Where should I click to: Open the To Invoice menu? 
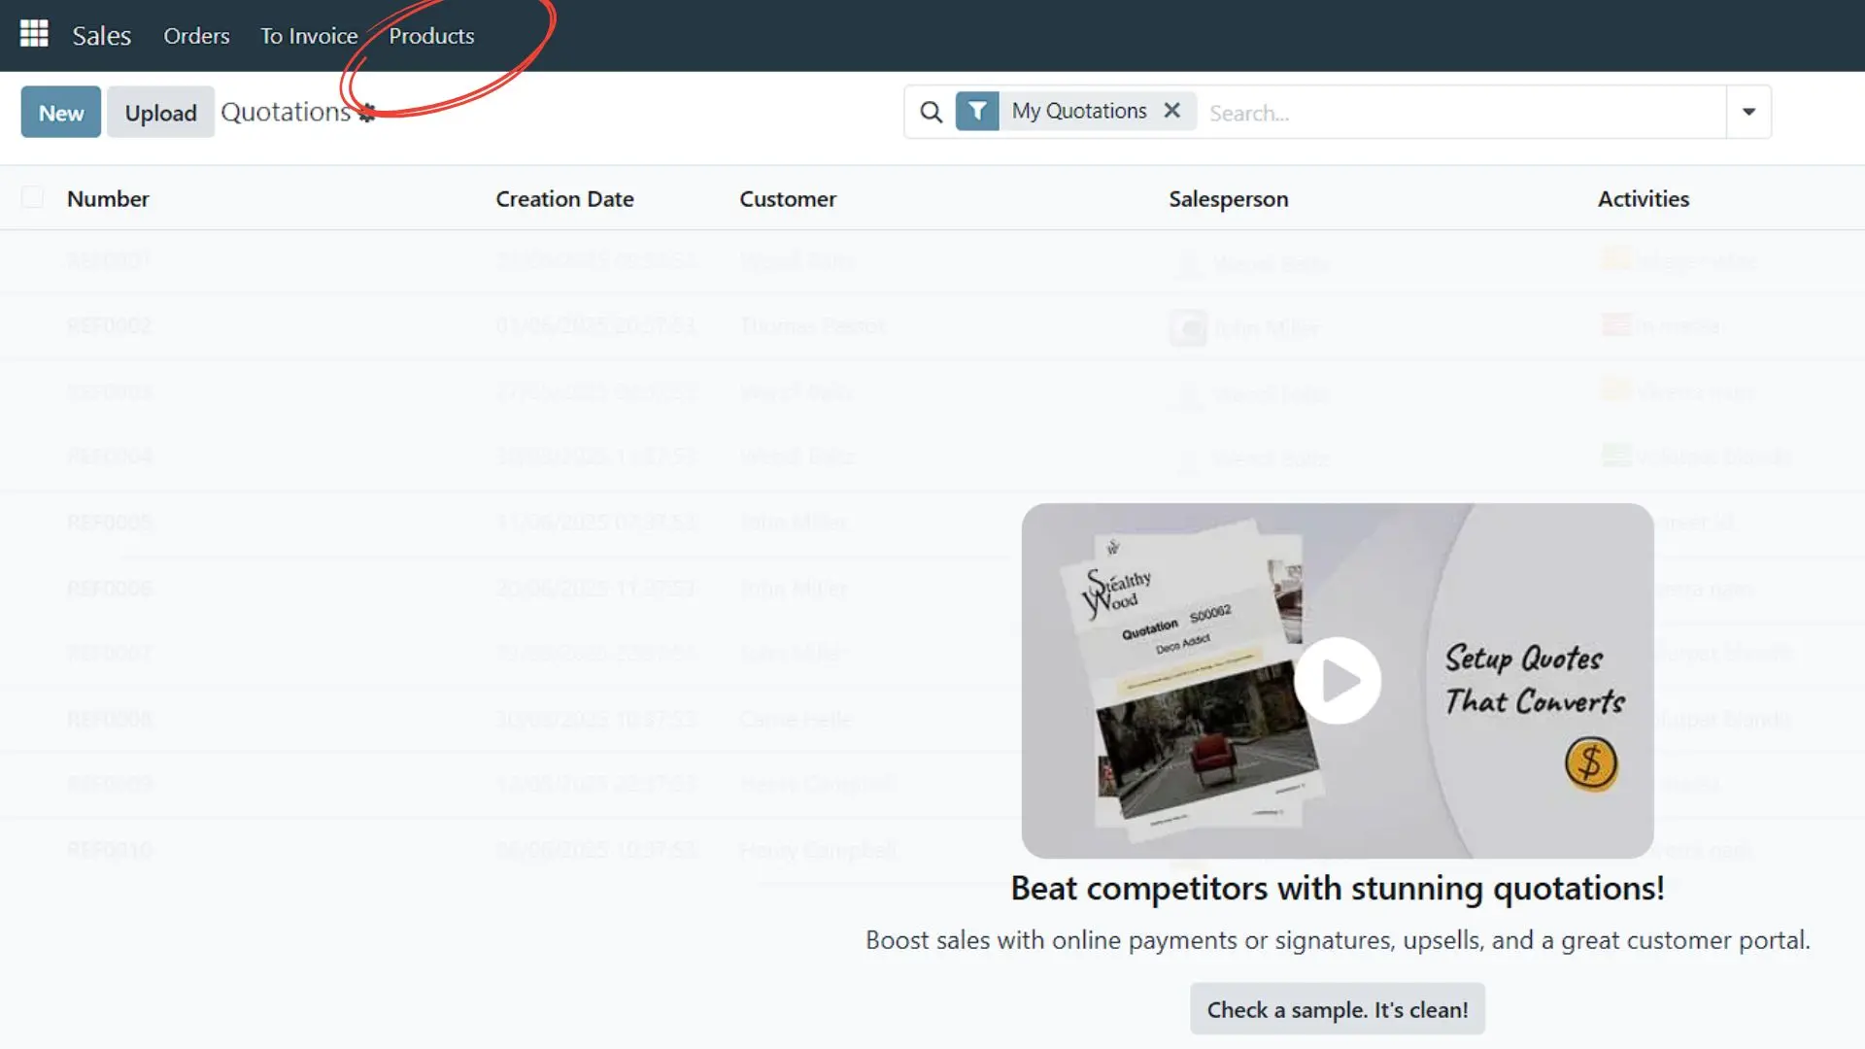(x=309, y=36)
